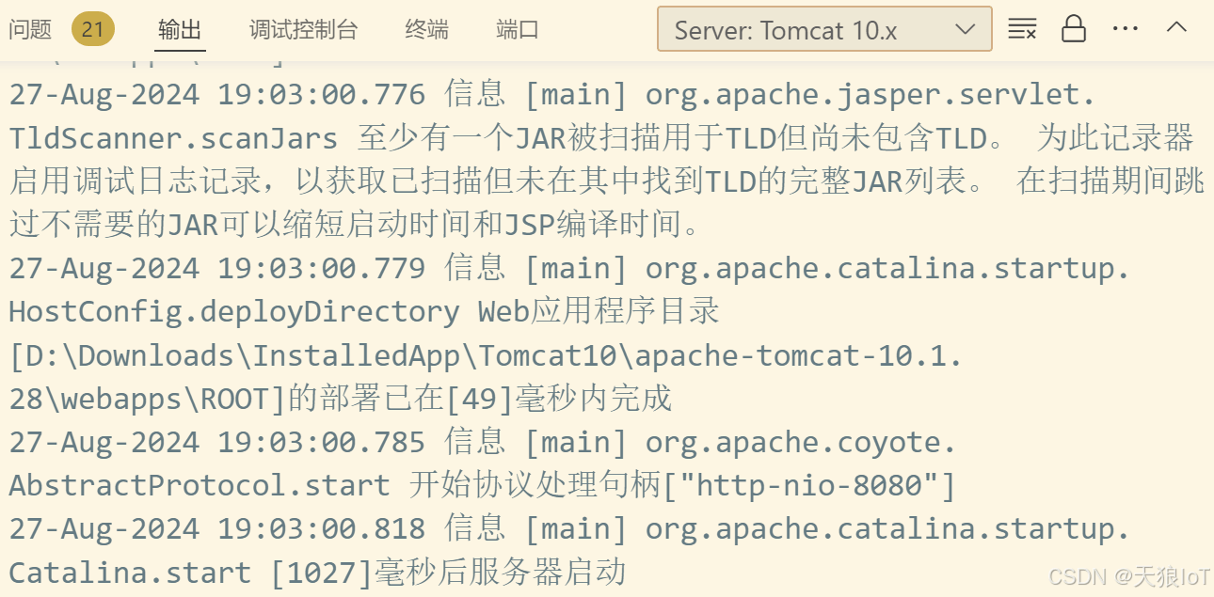
Task: Click the AbstractProtocol.start log text
Action: point(200,486)
